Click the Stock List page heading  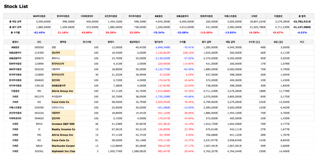click(x=16, y=6)
